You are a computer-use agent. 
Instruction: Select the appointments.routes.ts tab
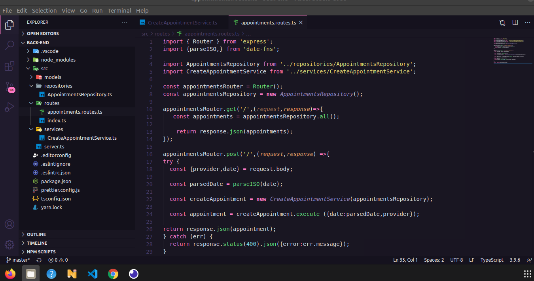tap(268, 23)
